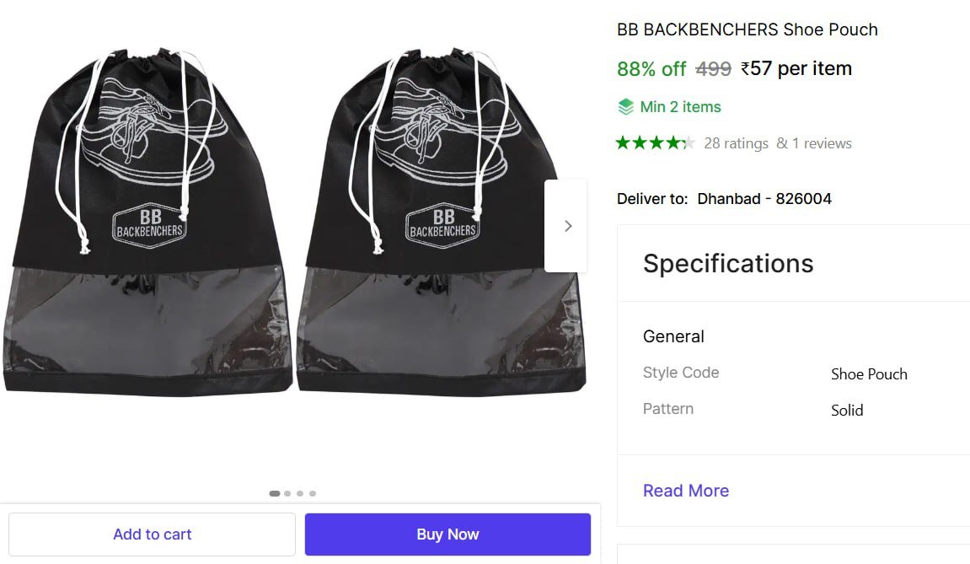Click the BB BACKBENCHERS Shoe Pouch title
This screenshot has width=970, height=564.
(747, 30)
